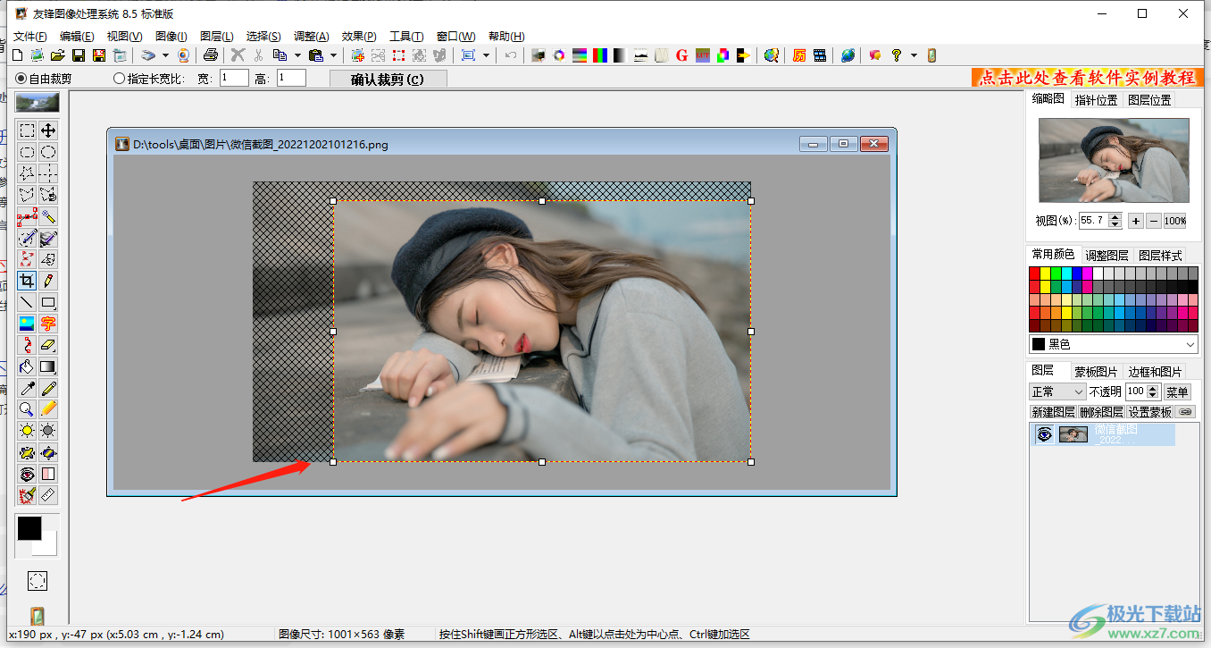
Task: Click the 菜单 button in layers panel
Action: pos(1177,391)
